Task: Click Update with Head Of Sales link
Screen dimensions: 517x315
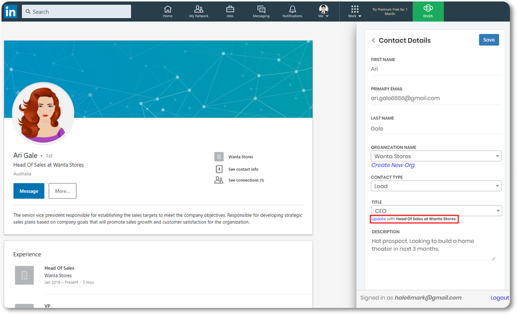Action: (x=378, y=219)
